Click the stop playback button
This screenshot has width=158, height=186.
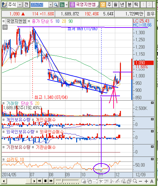coord(45,181)
